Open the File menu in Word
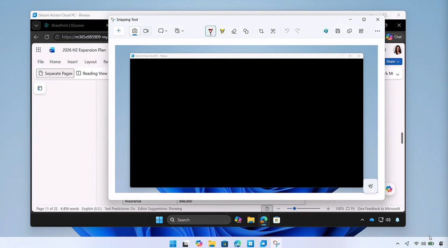Image resolution: width=448 pixels, height=248 pixels. coord(40,62)
